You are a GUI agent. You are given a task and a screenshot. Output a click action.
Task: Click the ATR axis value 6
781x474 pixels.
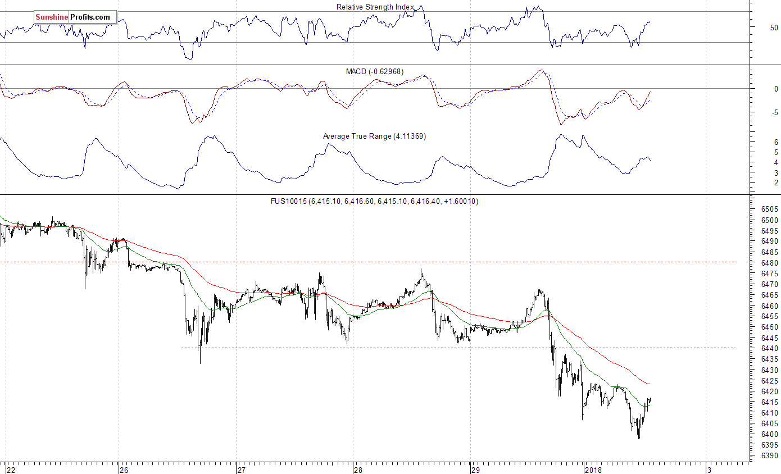coord(776,142)
